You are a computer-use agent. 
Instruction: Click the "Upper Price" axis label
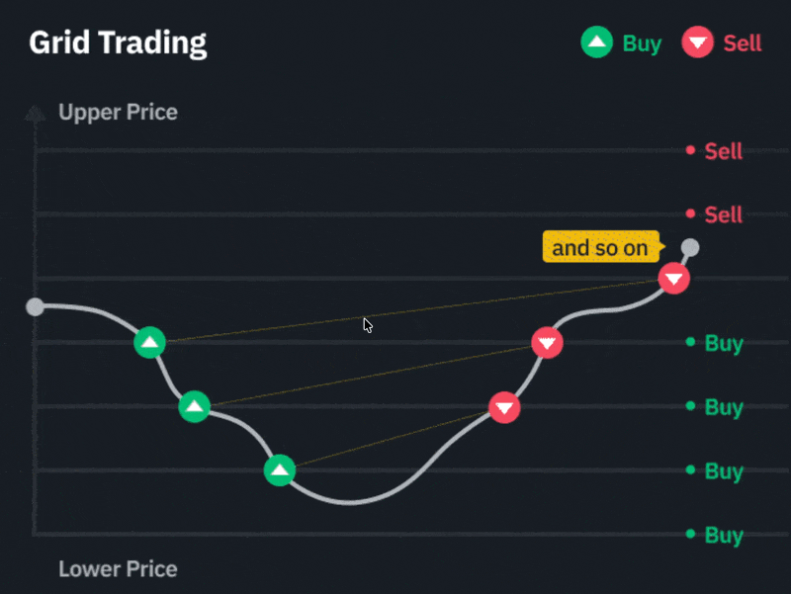[118, 112]
